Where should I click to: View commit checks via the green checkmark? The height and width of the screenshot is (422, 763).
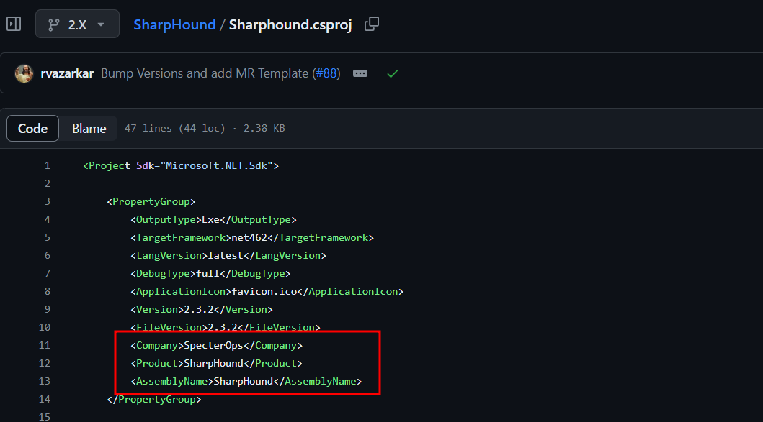click(x=392, y=73)
